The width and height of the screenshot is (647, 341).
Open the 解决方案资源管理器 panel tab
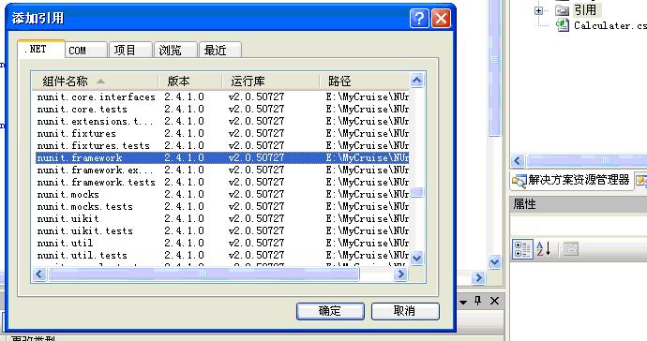click(571, 180)
